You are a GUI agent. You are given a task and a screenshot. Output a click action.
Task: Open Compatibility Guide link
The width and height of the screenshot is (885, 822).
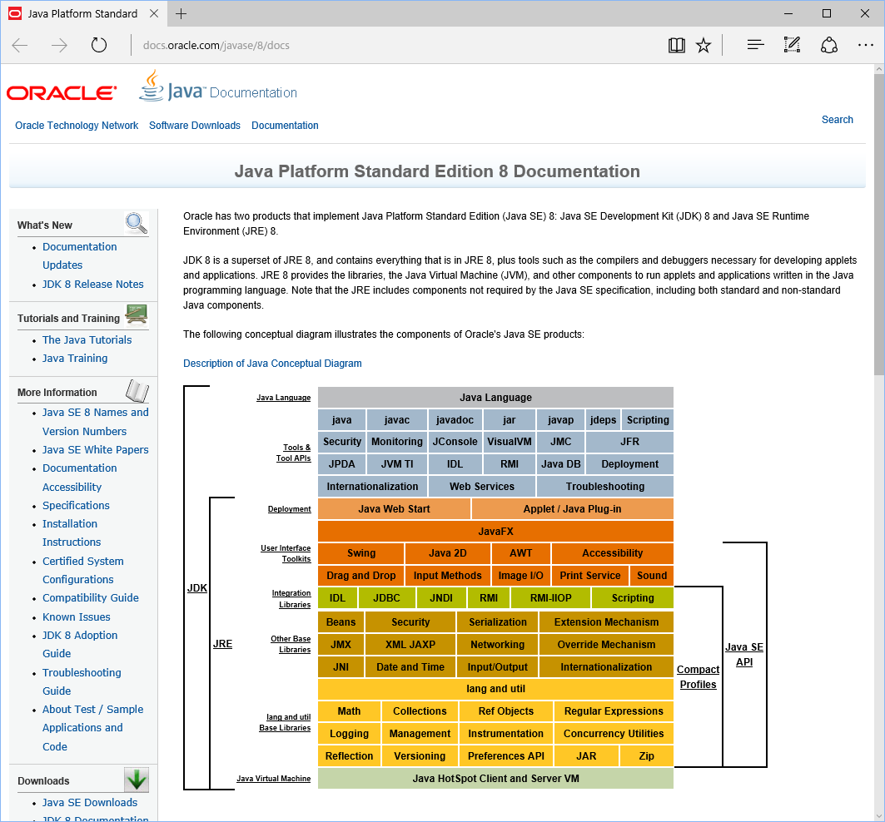(90, 597)
